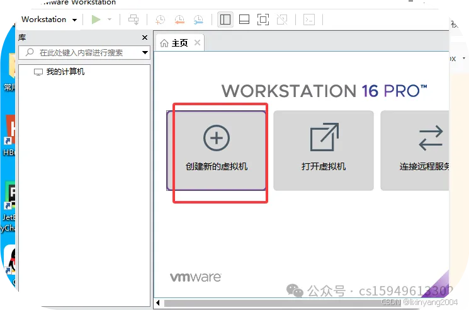Select 我的计算机 in the library tree

59,72
